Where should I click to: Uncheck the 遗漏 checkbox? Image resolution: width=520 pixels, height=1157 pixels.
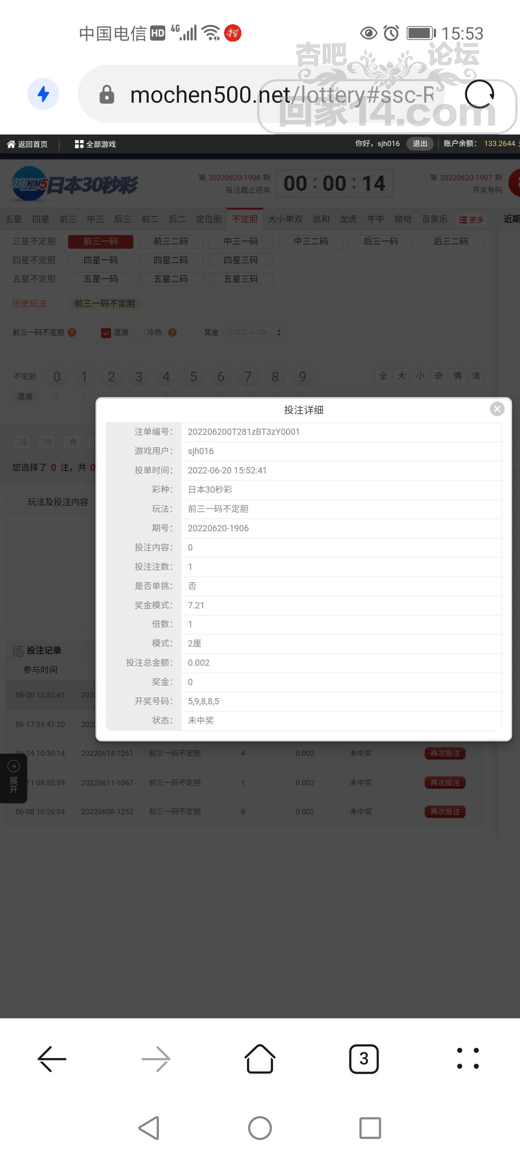106,333
